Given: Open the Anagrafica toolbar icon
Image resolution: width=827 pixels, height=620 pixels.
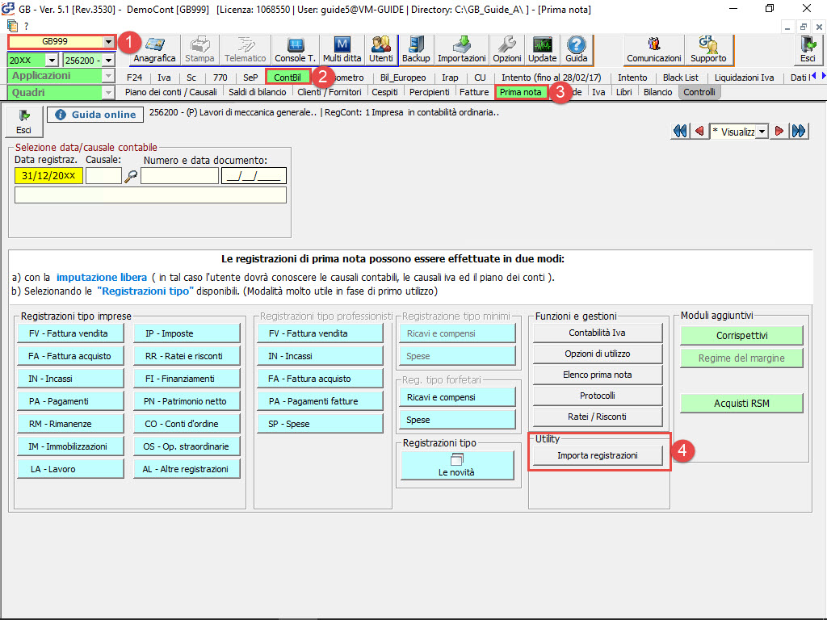Looking at the screenshot, I should point(154,49).
